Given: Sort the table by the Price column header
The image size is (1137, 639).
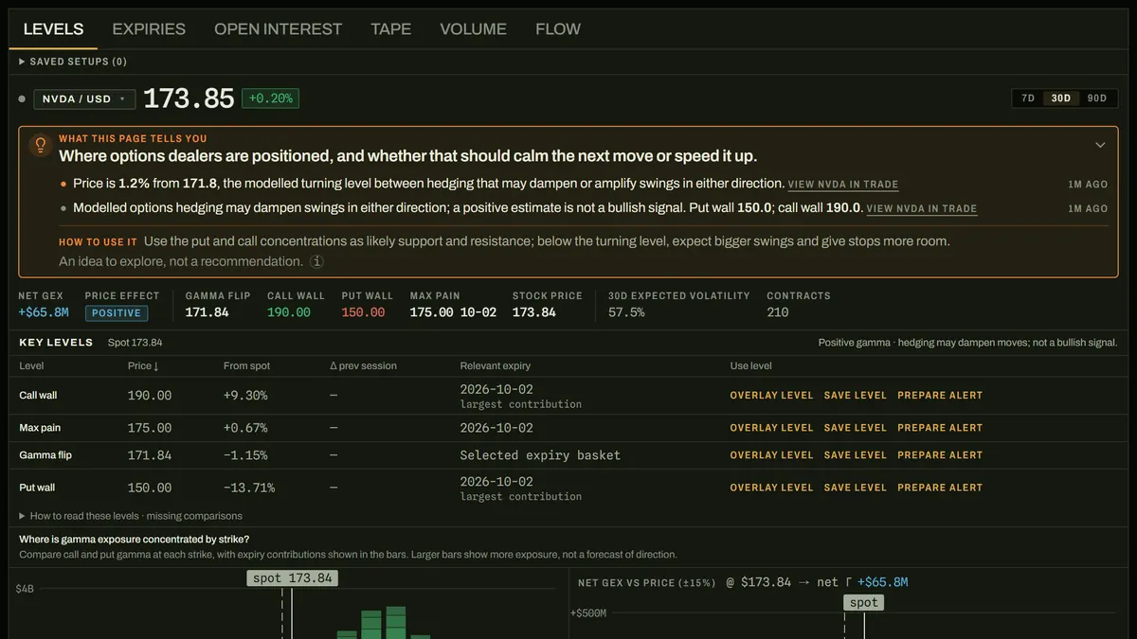Looking at the screenshot, I should (143, 365).
